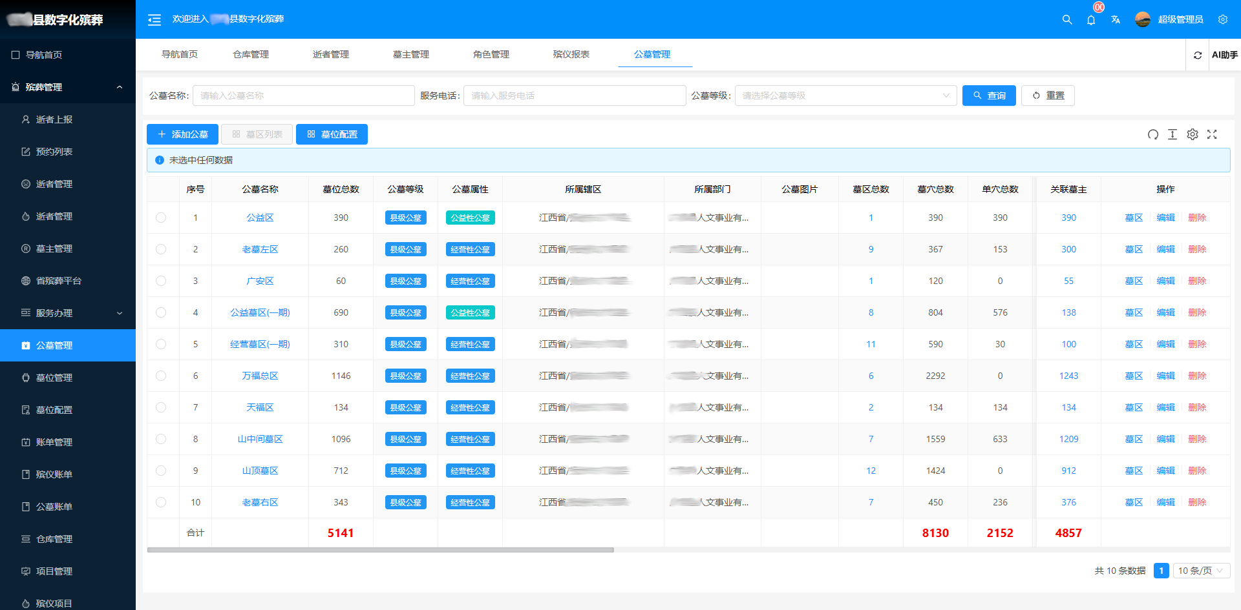Open the page size dropdown showing 10条/页
1241x610 pixels.
point(1201,571)
